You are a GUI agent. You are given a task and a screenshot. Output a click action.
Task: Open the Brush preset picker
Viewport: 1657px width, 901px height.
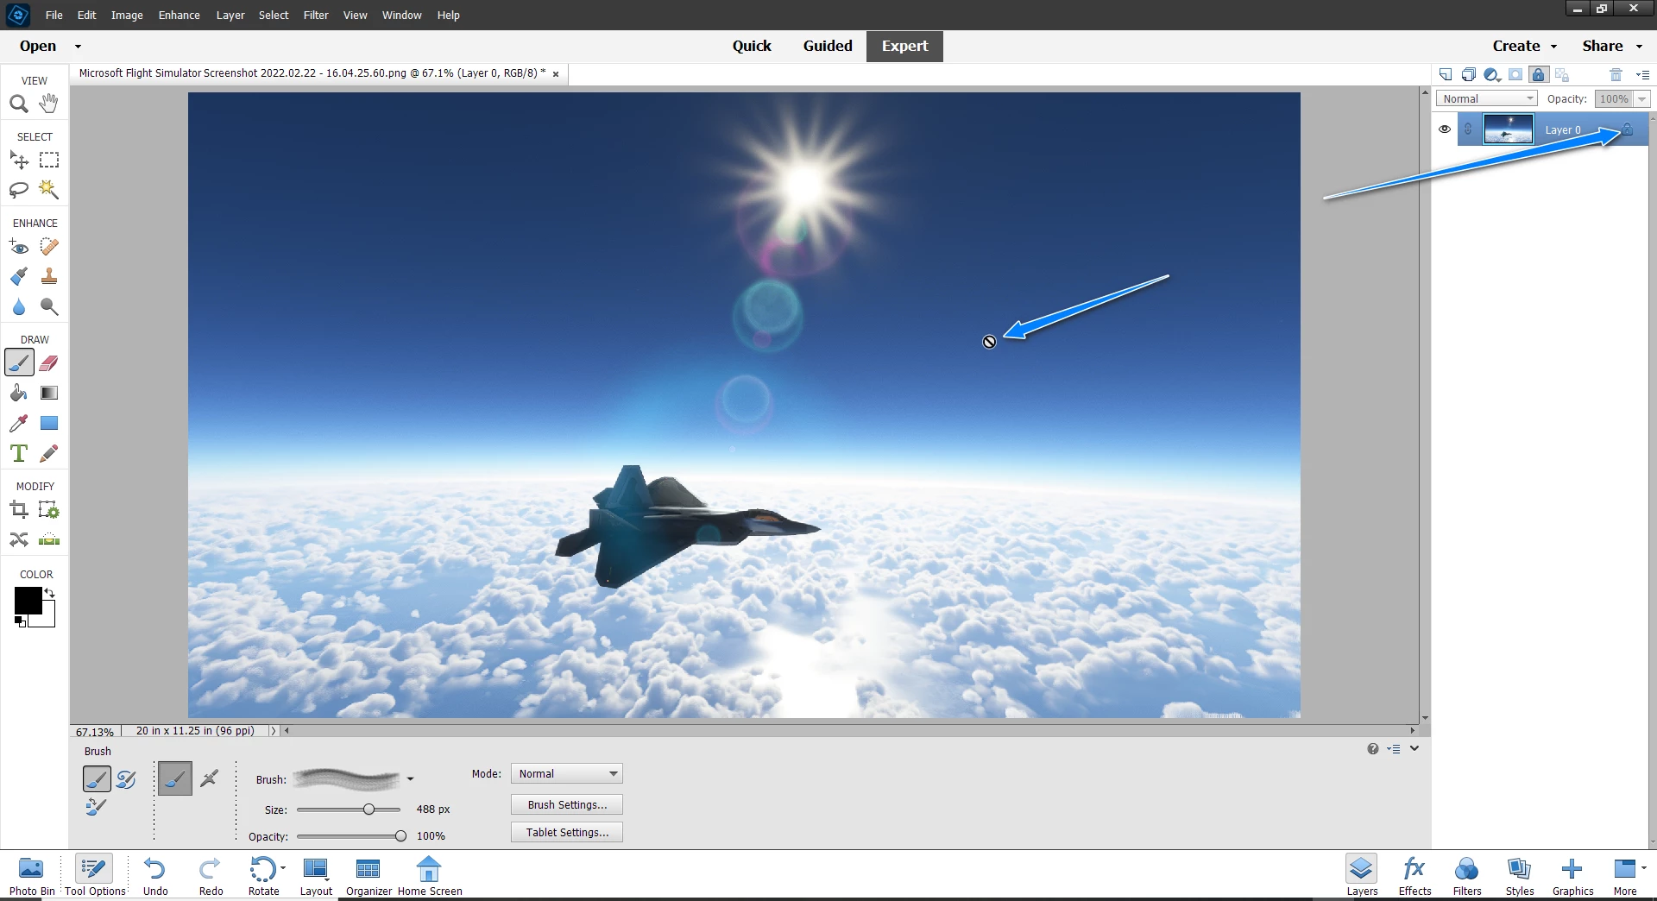[x=410, y=779]
